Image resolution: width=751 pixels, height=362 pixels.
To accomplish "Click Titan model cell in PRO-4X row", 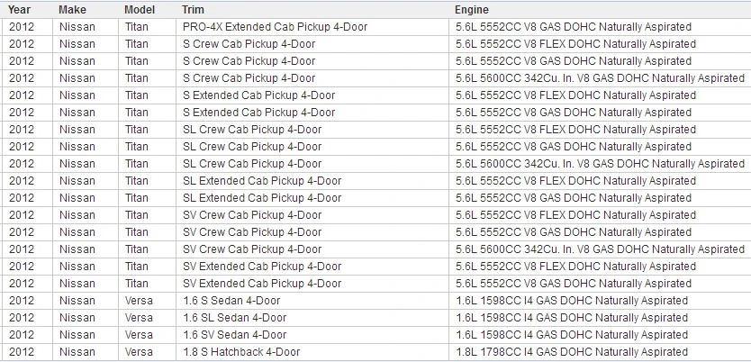I will (x=148, y=27).
